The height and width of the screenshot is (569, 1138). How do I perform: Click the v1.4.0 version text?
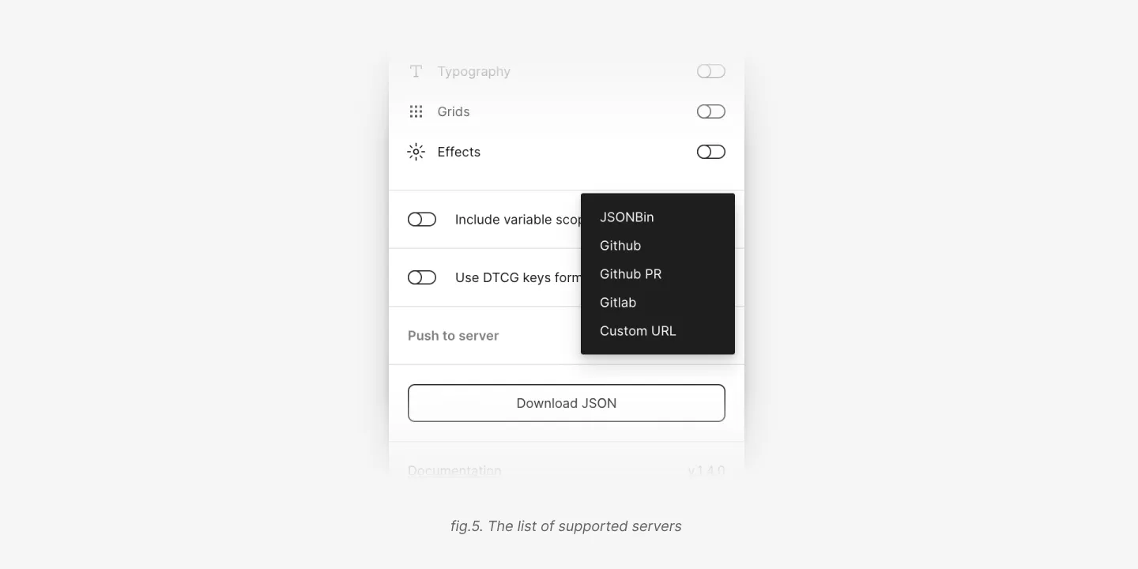(x=707, y=471)
